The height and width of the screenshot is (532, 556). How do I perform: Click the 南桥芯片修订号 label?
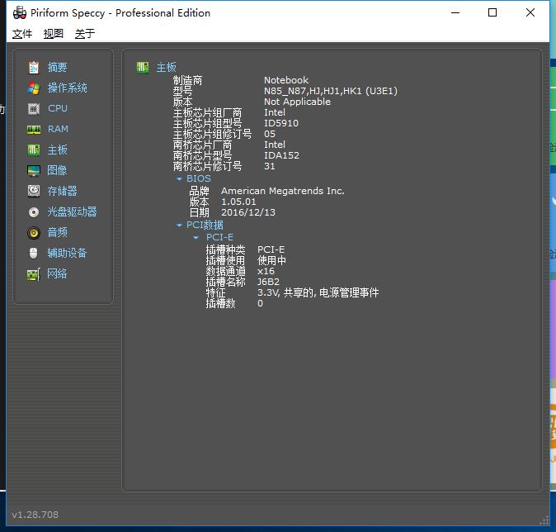coord(207,166)
